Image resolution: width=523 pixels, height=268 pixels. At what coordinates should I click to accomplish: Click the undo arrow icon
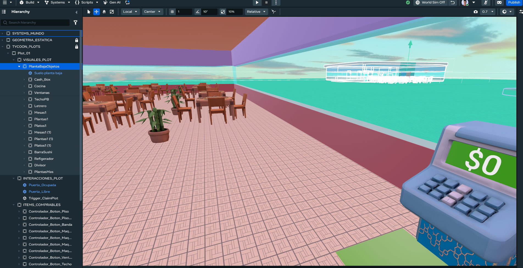coord(453,2)
